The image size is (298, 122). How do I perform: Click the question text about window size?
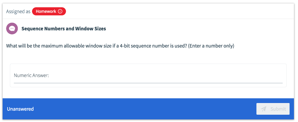[96, 46]
